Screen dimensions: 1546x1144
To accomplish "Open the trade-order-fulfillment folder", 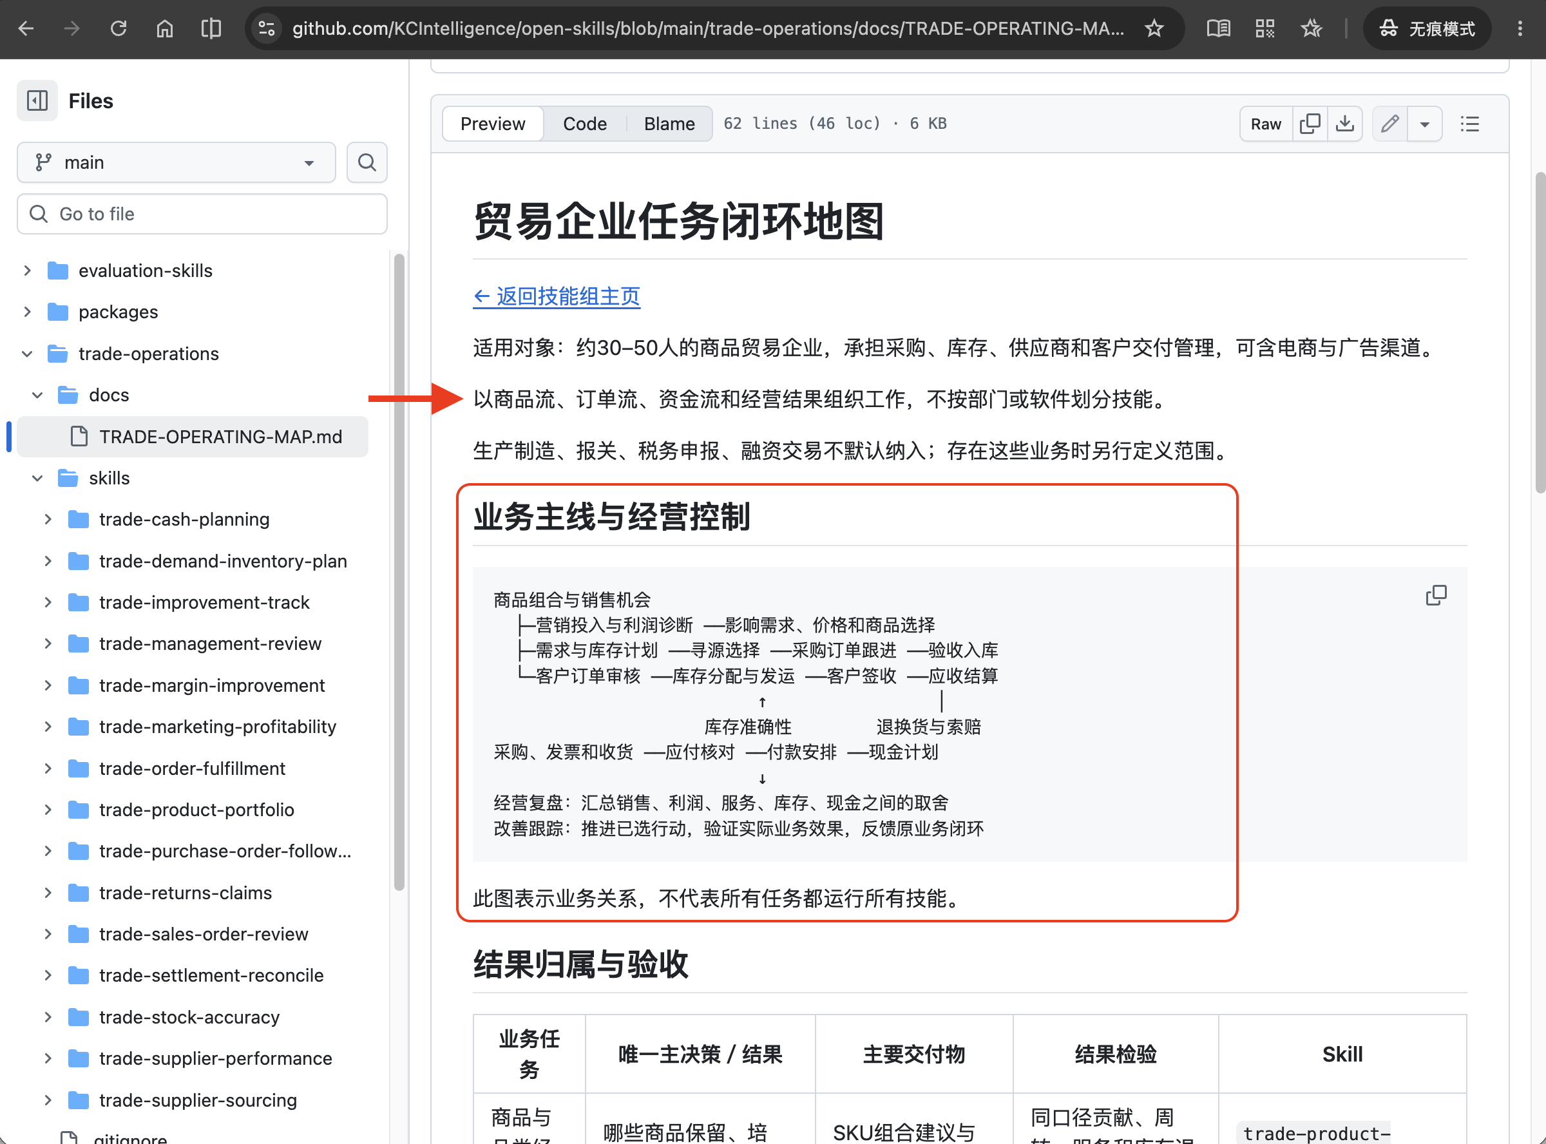I will coord(193,768).
